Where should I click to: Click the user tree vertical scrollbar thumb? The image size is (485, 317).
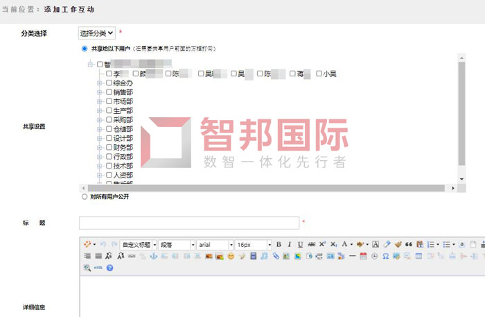click(461, 114)
